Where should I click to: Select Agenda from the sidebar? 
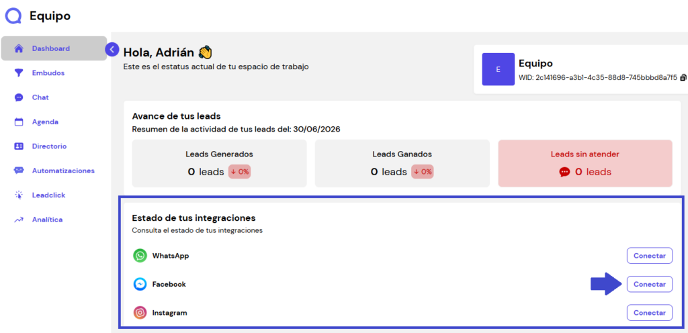coord(45,122)
